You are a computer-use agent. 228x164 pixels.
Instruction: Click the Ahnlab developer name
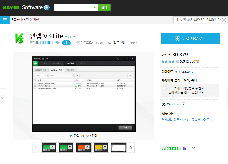click(x=168, y=114)
